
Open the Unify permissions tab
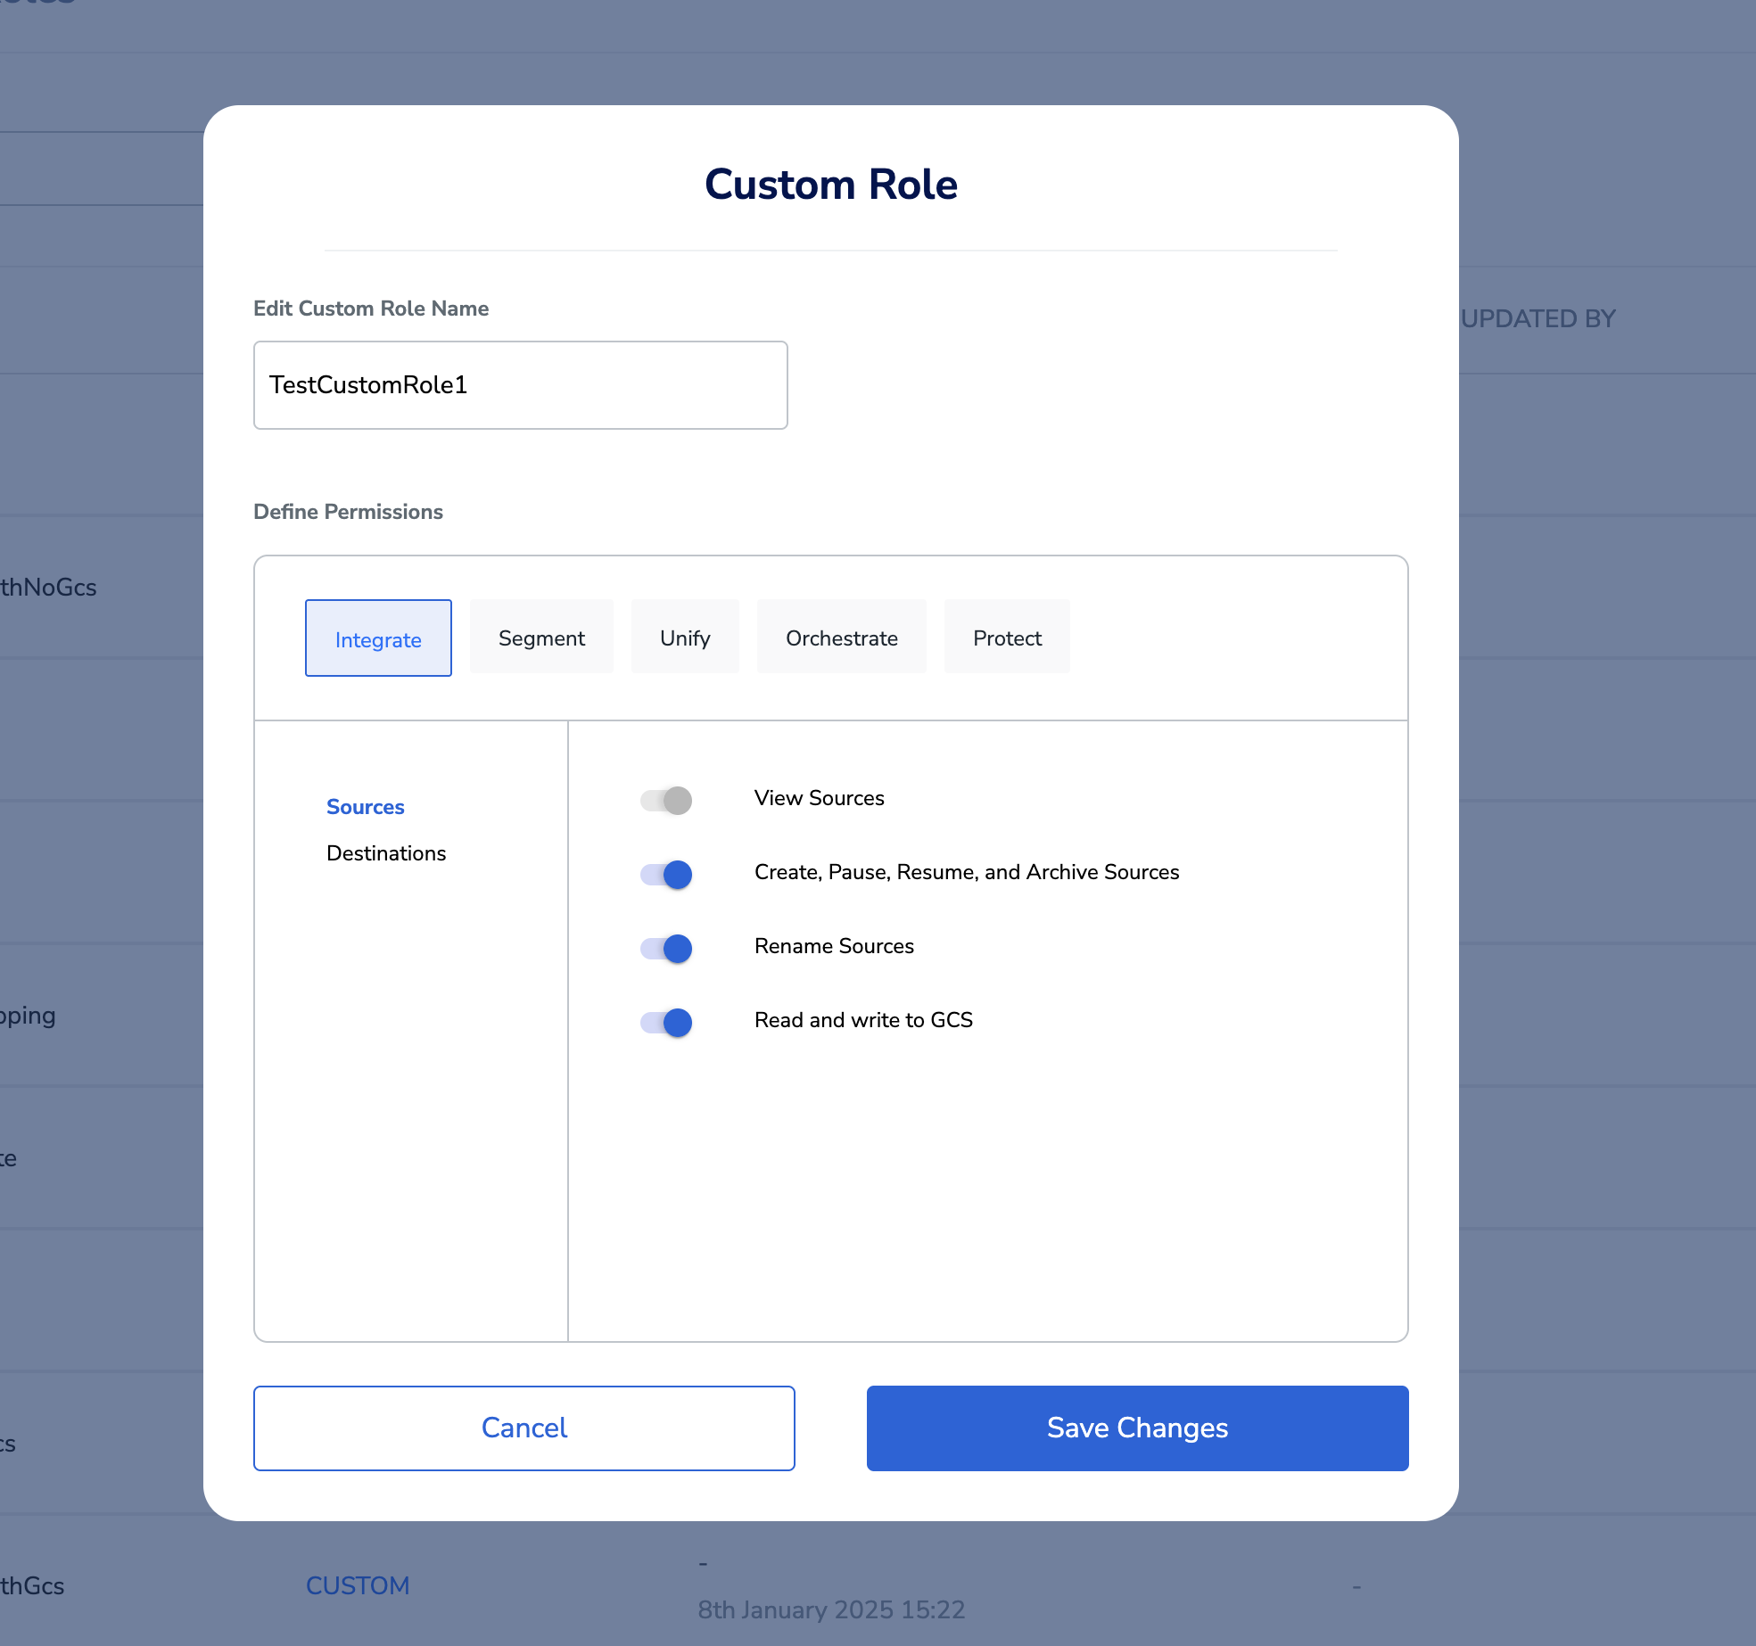coord(685,638)
